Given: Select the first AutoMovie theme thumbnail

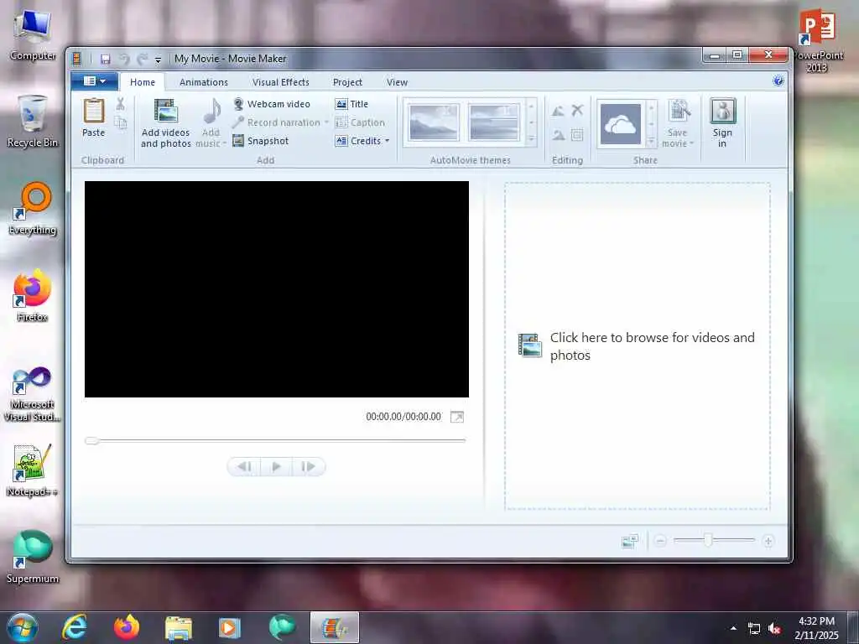Looking at the screenshot, I should 434,122.
